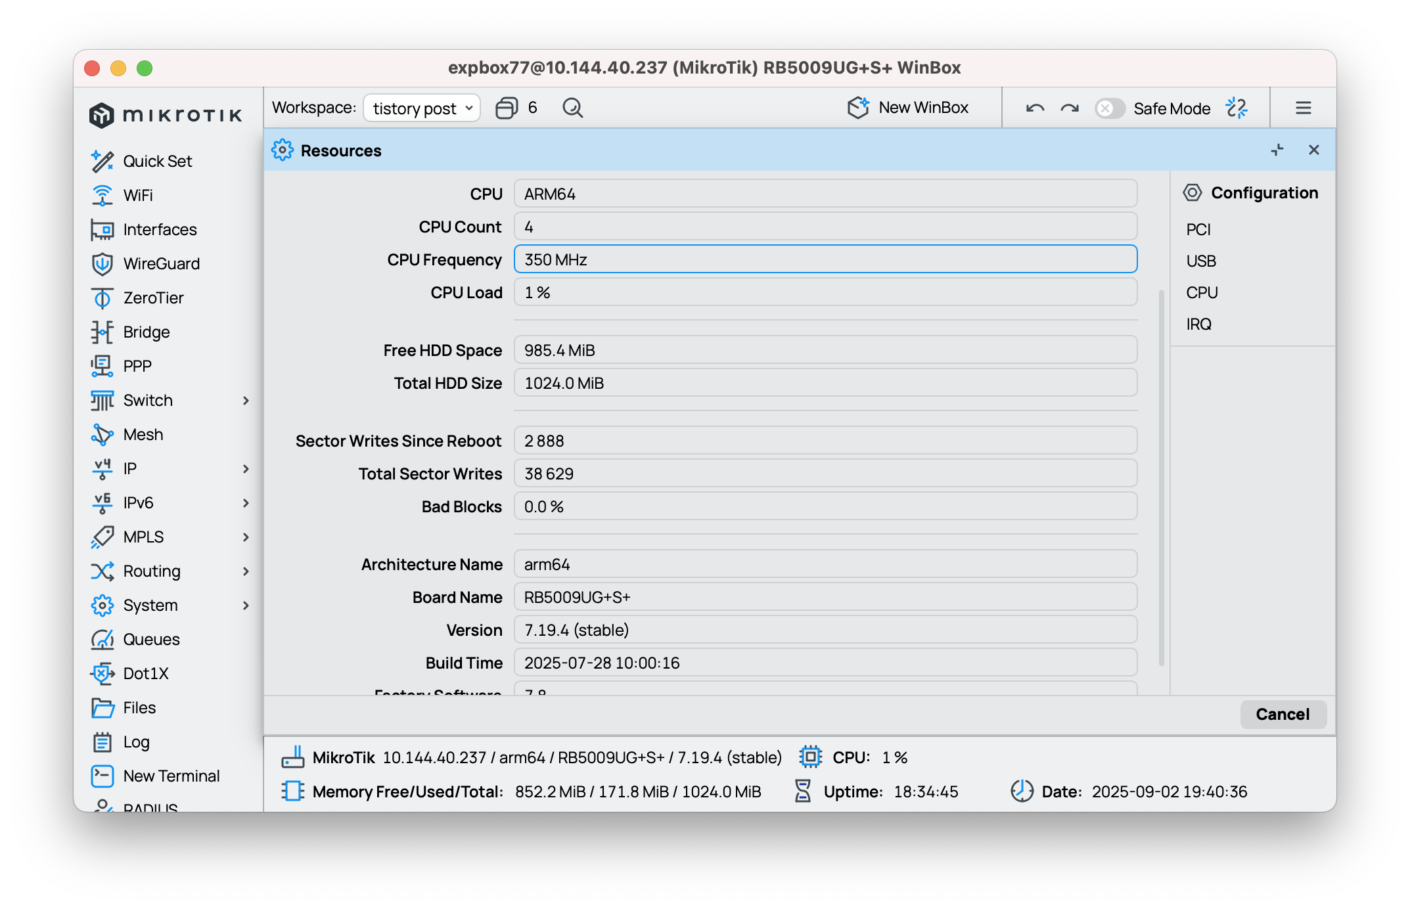Toggle the Safe Mode switch
Viewport: 1410px width, 909px height.
click(1110, 108)
